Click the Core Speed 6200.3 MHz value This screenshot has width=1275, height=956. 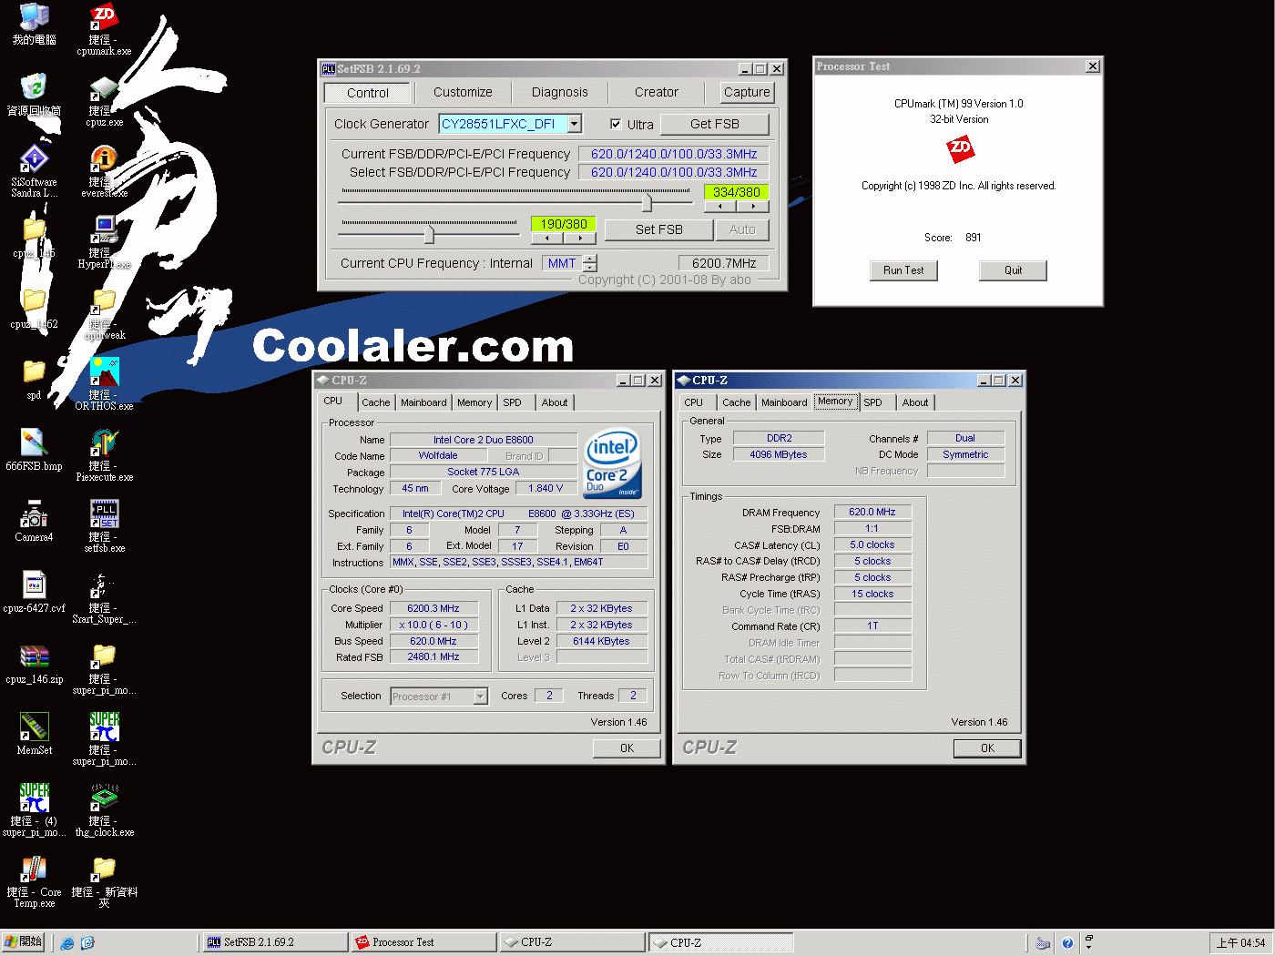pos(433,608)
